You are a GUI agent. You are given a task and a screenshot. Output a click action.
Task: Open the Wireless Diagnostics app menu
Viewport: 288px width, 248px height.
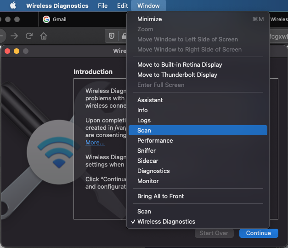(57, 6)
